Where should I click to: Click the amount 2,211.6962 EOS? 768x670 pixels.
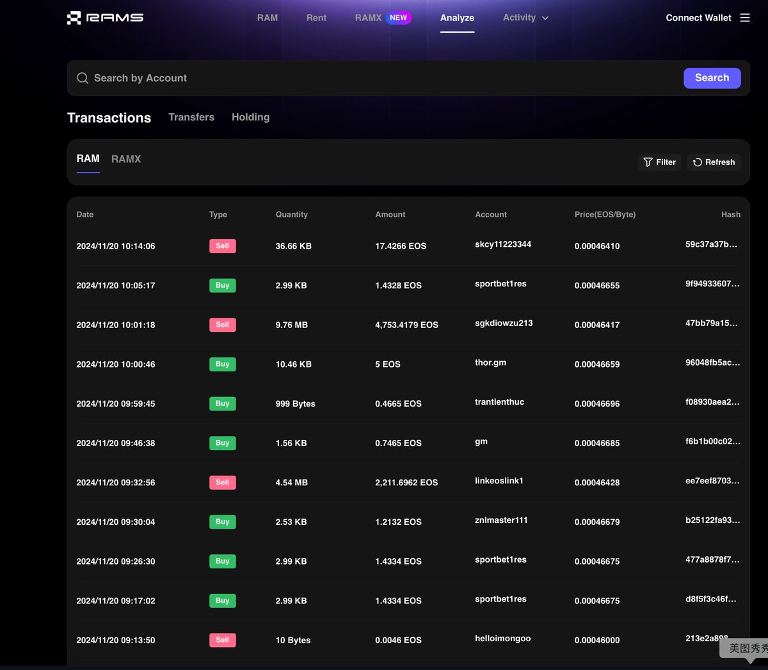pyautogui.click(x=407, y=483)
